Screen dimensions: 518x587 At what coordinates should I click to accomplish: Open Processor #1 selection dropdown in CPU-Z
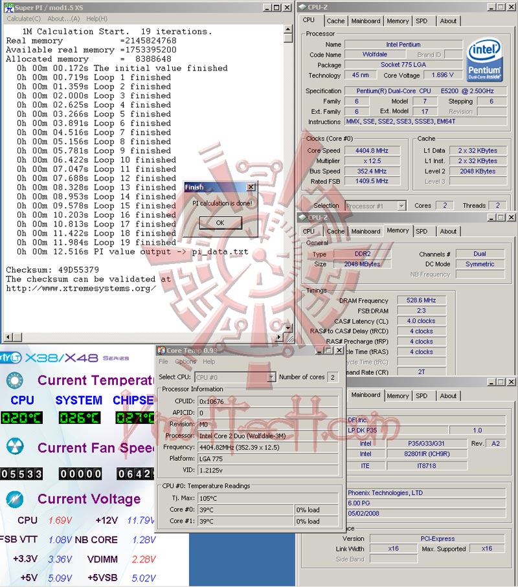401,206
